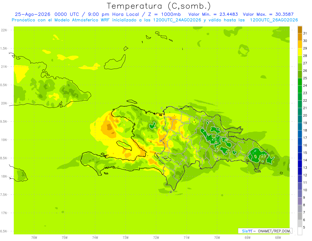The width and height of the screenshot is (312, 241).
Task: Click the "76W" longitude label
Action: (x=34, y=238)
